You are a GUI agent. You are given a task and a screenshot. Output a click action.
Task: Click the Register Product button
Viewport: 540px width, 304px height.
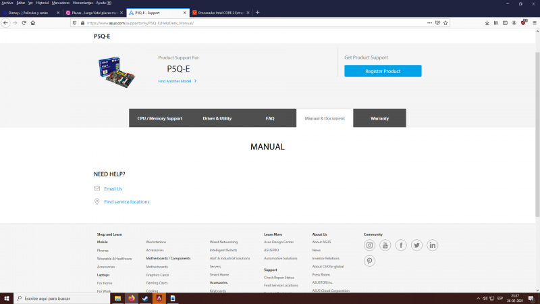[x=383, y=71]
